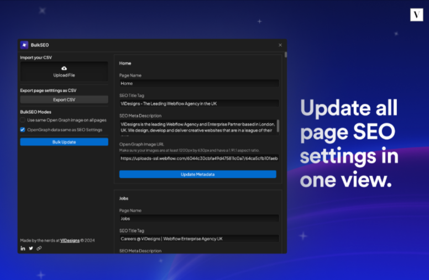Screen dimensions: 429x280
Task: Edit the Jobs SEO Title Tag field
Action: (x=198, y=239)
